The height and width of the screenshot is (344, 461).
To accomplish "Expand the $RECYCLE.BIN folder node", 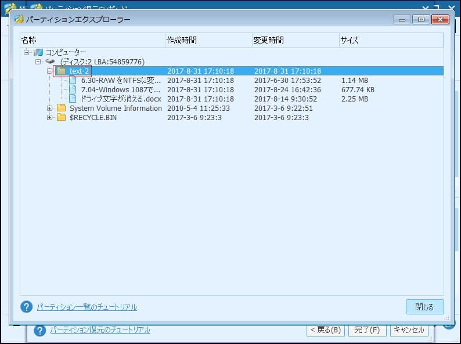I will point(49,118).
